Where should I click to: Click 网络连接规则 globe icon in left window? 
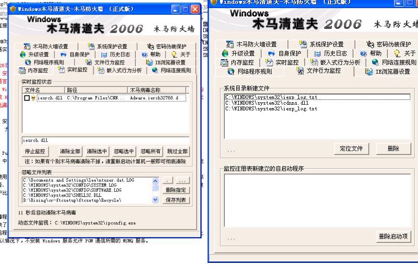[155, 70]
